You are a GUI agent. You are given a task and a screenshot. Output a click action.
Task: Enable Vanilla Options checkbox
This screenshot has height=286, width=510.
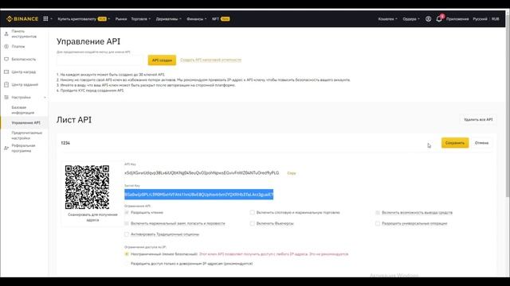(127, 234)
